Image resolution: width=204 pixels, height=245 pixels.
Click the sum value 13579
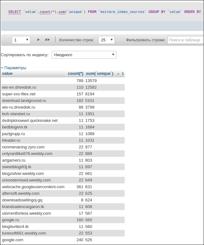tap(91, 81)
